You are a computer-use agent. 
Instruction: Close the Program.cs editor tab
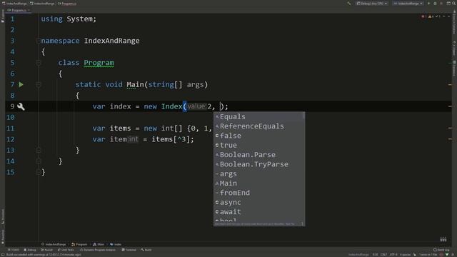(x=29, y=10)
